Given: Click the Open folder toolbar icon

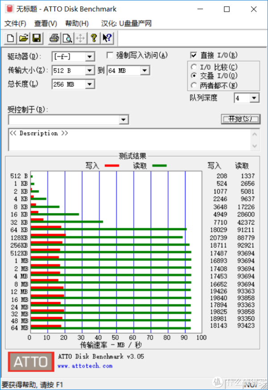Looking at the screenshot, I should point(23,38).
